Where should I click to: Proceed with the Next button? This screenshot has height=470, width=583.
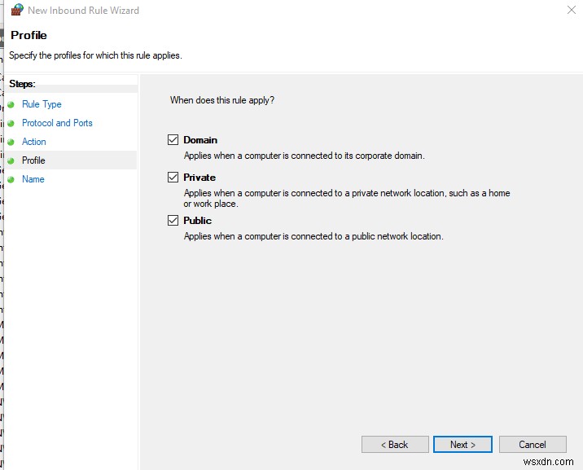coord(462,445)
